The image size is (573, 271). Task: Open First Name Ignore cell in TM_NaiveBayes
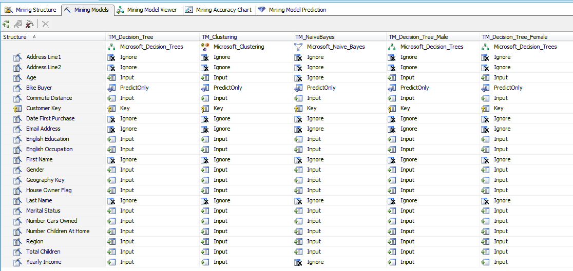pyautogui.click(x=339, y=160)
